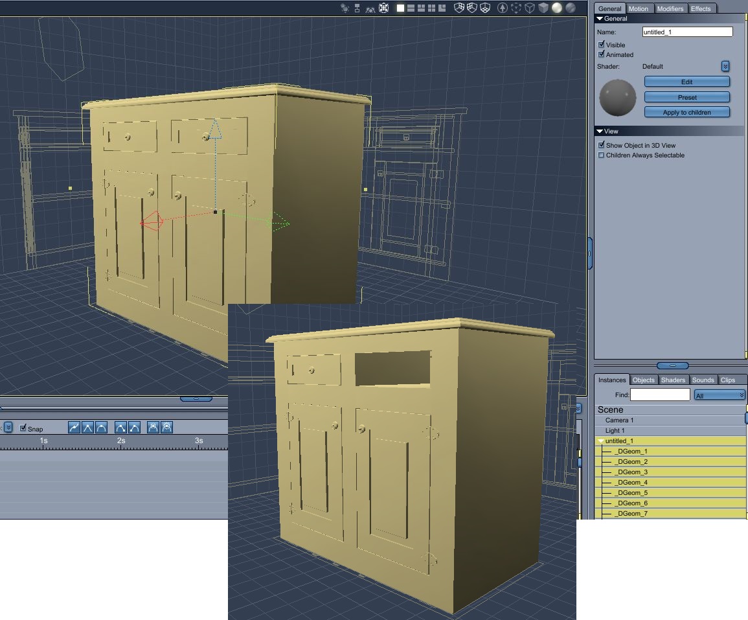Click the Find search field

click(660, 395)
